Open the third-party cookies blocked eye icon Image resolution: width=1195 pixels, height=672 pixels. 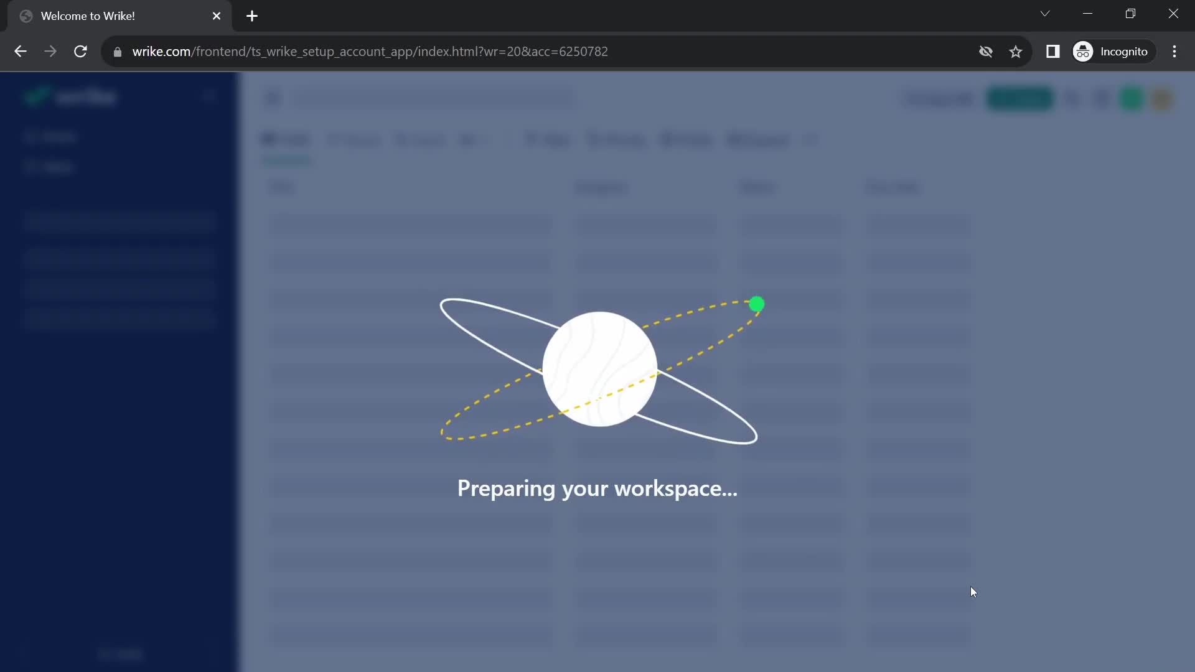coord(986,52)
